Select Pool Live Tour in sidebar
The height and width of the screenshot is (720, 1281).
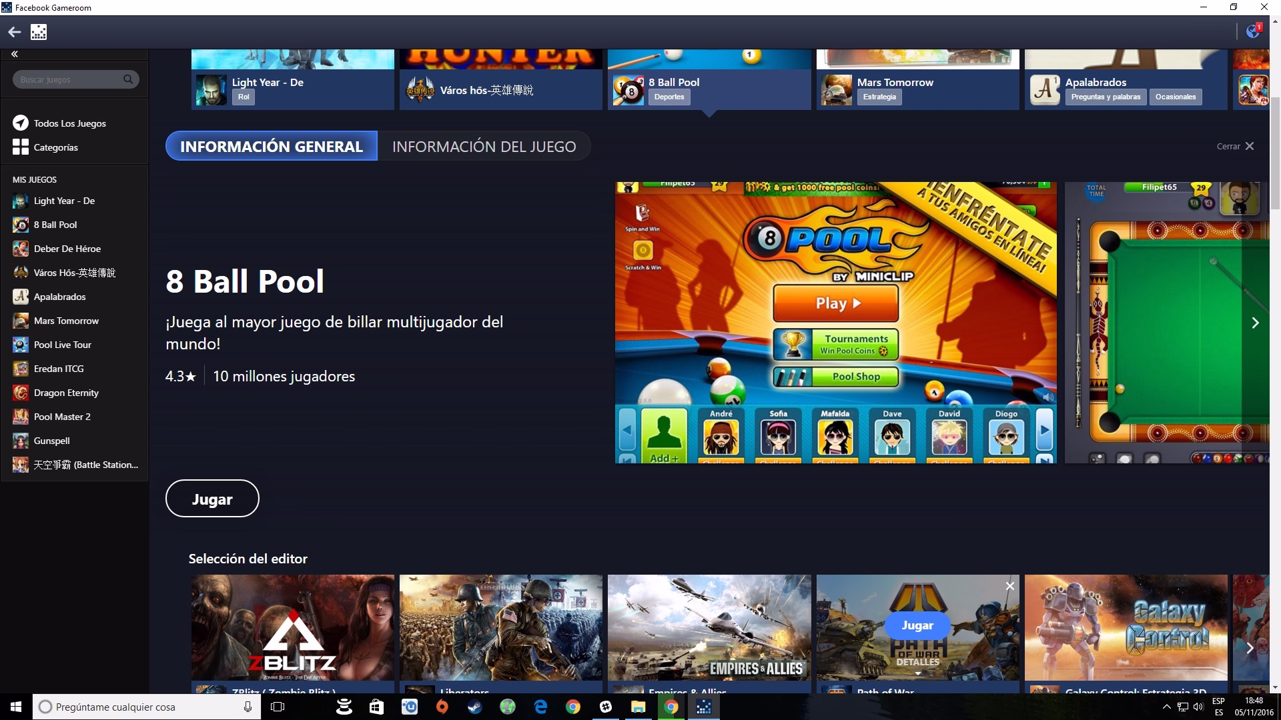pyautogui.click(x=52, y=345)
